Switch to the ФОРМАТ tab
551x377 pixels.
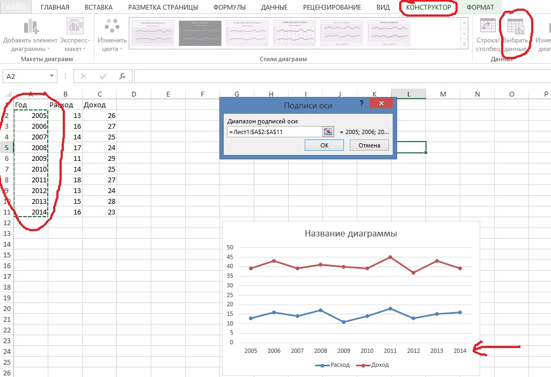(x=480, y=7)
